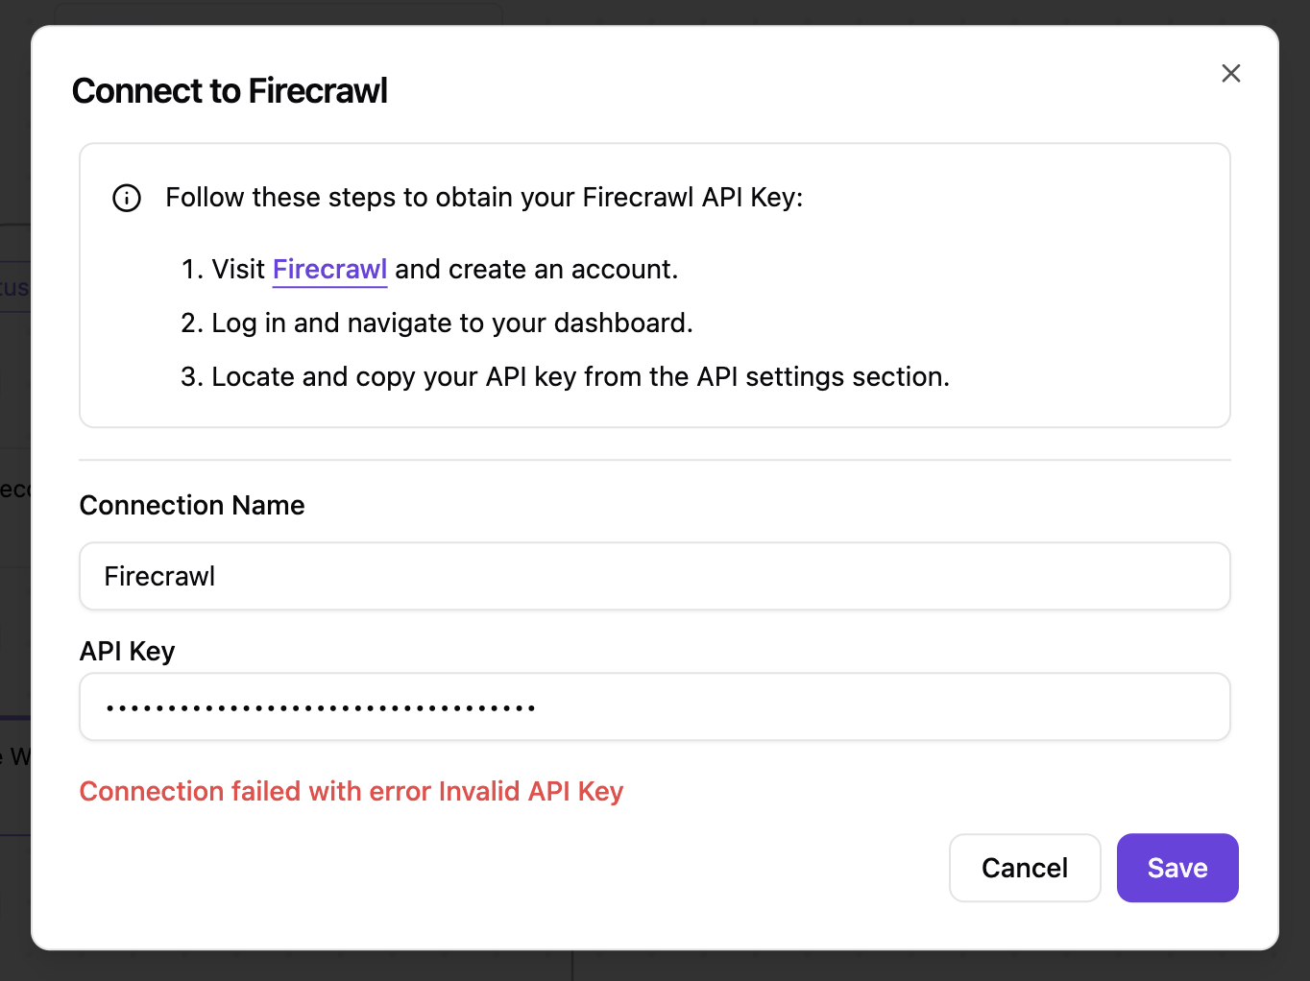Click the divider line above Connection Name
This screenshot has width=1310, height=981.
pyautogui.click(x=654, y=461)
